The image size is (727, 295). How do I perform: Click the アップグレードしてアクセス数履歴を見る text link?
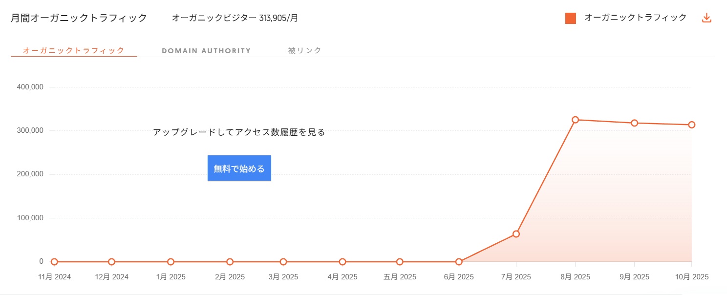(239, 132)
